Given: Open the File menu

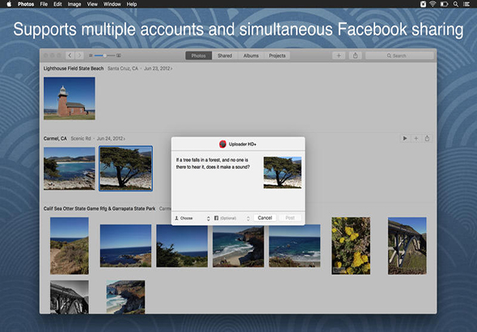Looking at the screenshot, I should click(x=44, y=4).
